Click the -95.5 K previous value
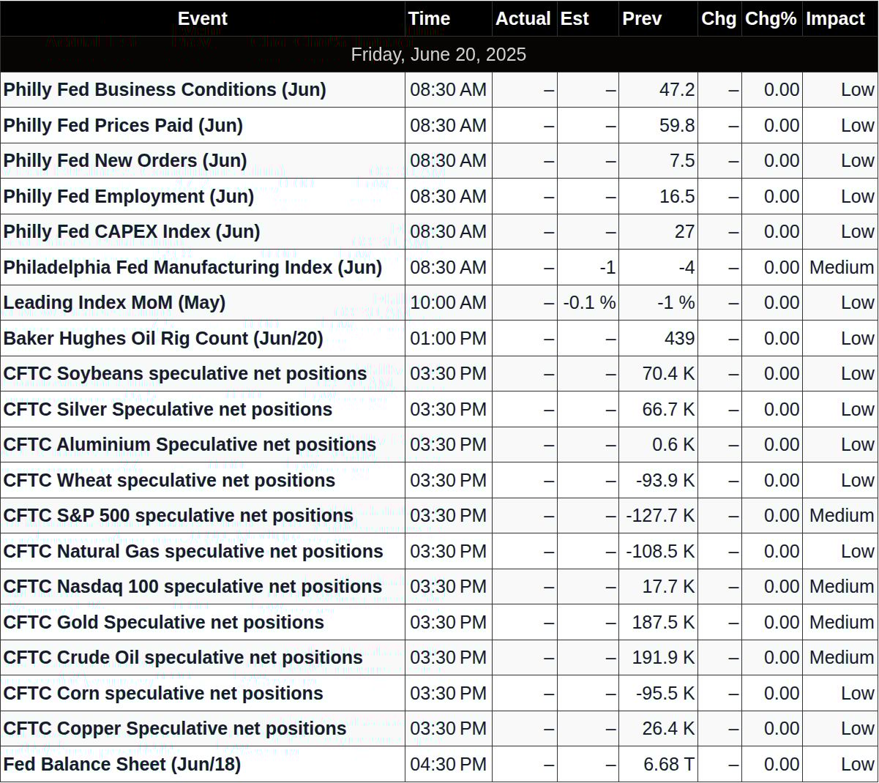Screen dimensions: 879x783 tap(666, 694)
